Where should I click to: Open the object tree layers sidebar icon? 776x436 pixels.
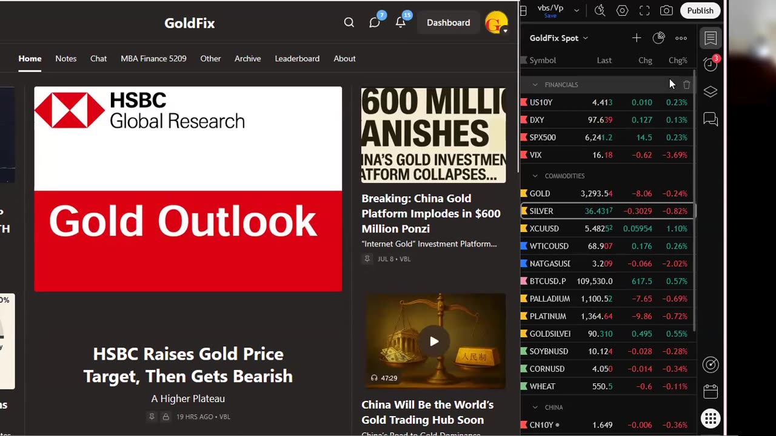pos(711,91)
